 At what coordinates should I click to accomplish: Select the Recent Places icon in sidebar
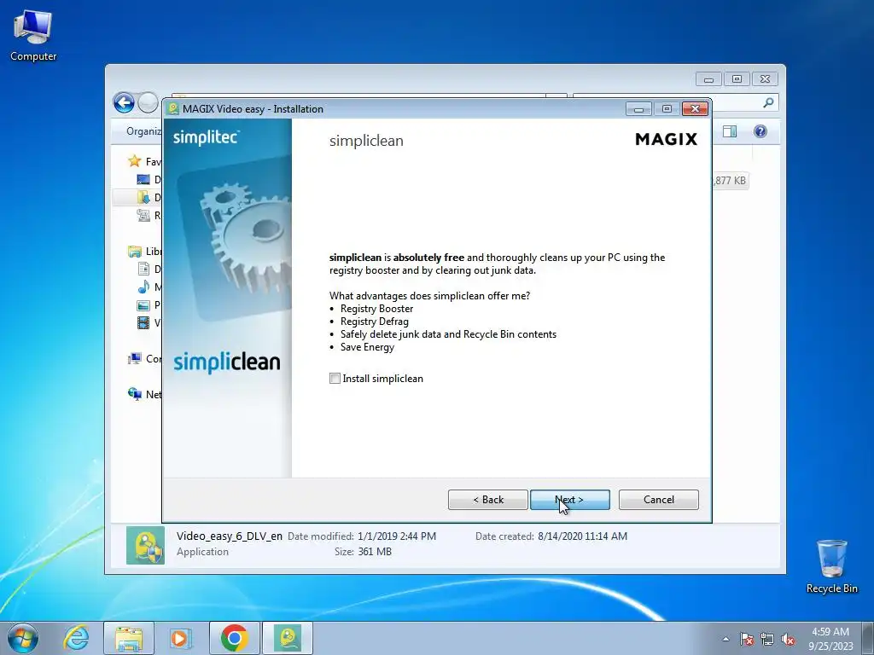click(143, 215)
